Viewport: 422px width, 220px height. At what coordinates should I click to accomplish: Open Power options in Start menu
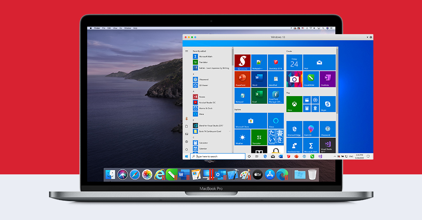(x=187, y=149)
